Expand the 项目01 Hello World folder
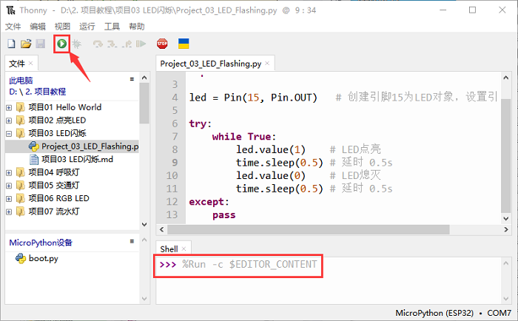518x321 pixels. [x=9, y=107]
